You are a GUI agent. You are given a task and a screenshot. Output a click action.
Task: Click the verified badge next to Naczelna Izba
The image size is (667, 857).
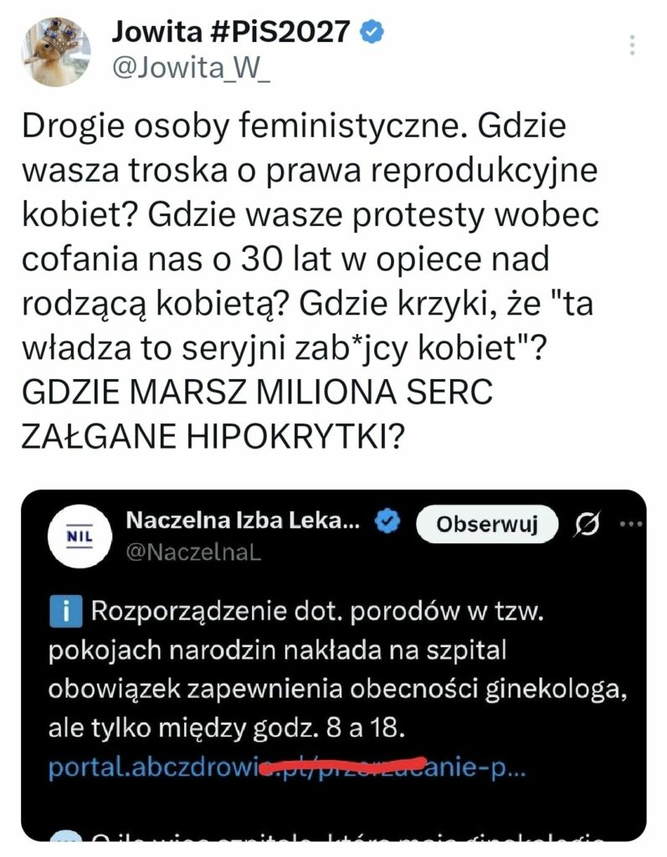385,522
